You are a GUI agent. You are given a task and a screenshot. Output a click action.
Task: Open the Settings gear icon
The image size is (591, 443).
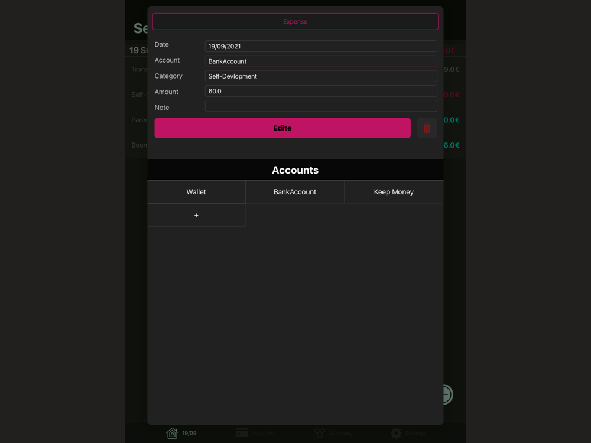[x=396, y=433]
